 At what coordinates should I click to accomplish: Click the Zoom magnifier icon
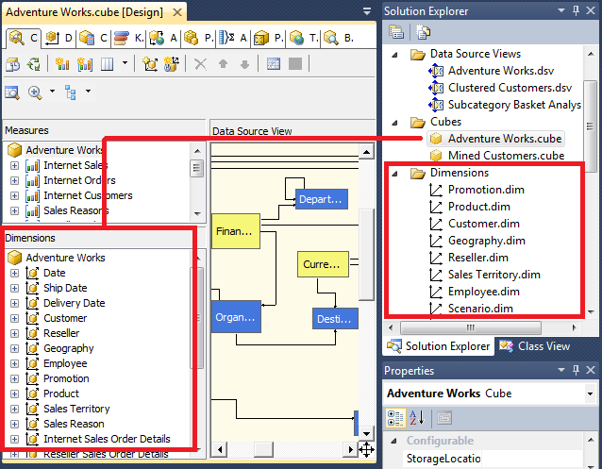[35, 92]
